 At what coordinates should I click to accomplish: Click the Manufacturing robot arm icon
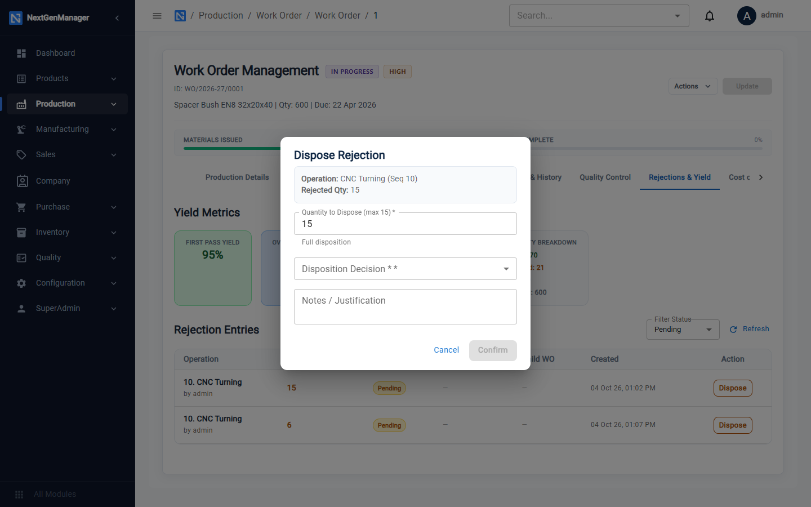pyautogui.click(x=21, y=130)
